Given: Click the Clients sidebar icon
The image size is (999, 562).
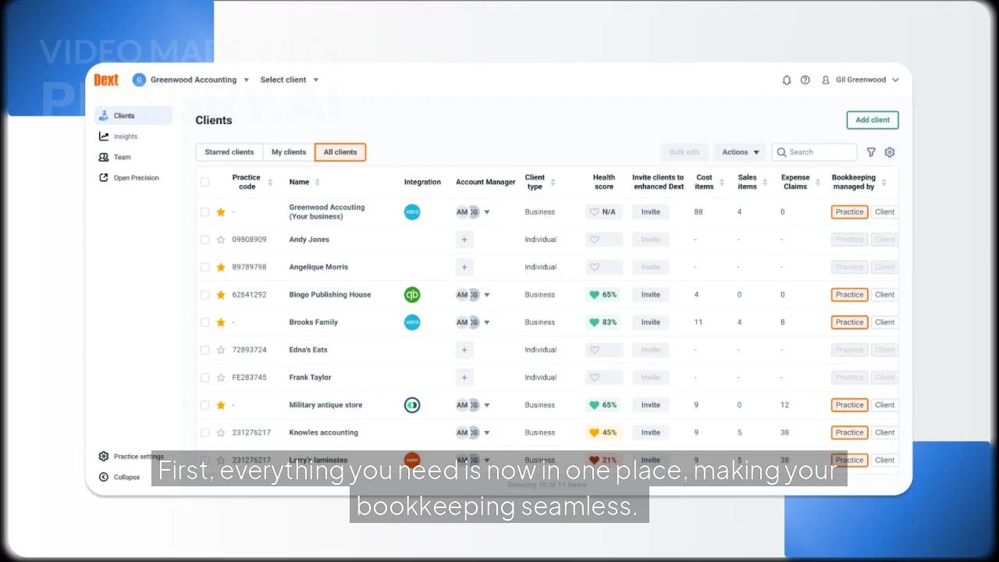Looking at the screenshot, I should [x=104, y=116].
